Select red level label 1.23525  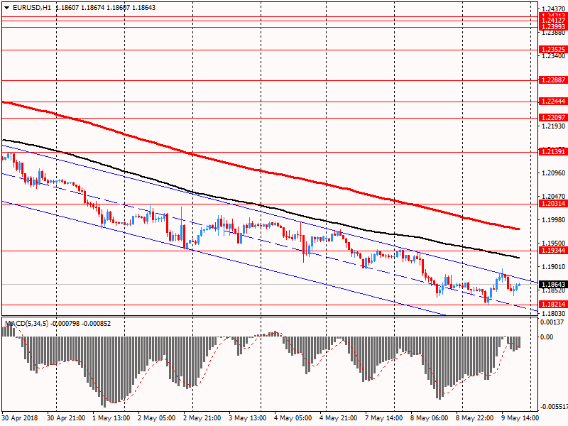(553, 50)
